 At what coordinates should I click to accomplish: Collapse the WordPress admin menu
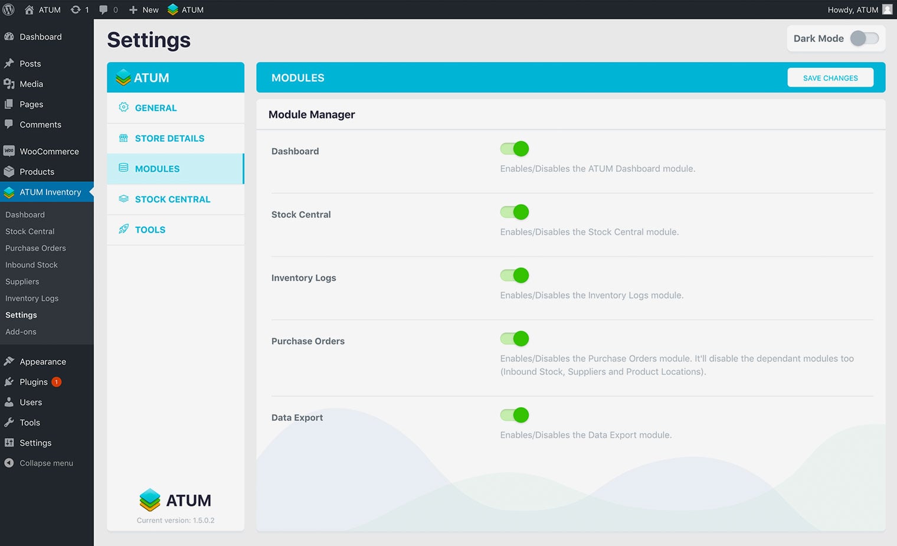[x=46, y=463]
